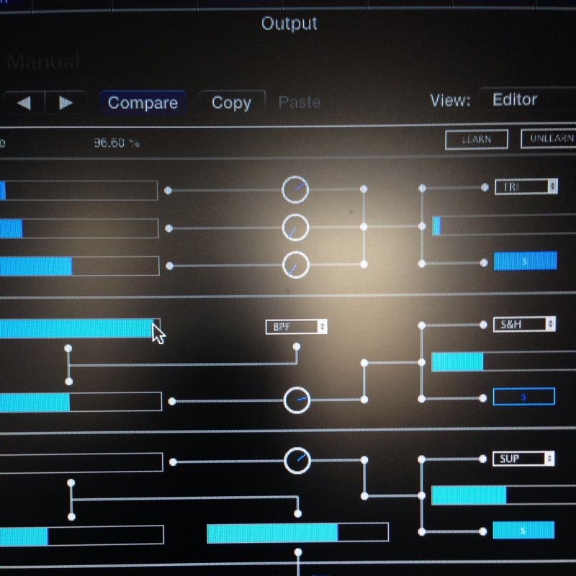
Task: Click the Copy button
Action: click(x=231, y=103)
